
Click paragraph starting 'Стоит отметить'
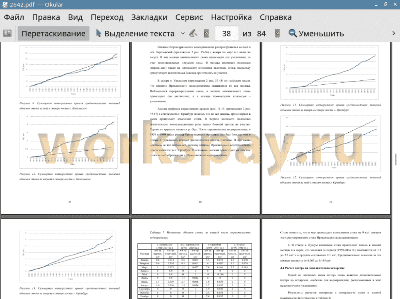[x=330, y=235]
